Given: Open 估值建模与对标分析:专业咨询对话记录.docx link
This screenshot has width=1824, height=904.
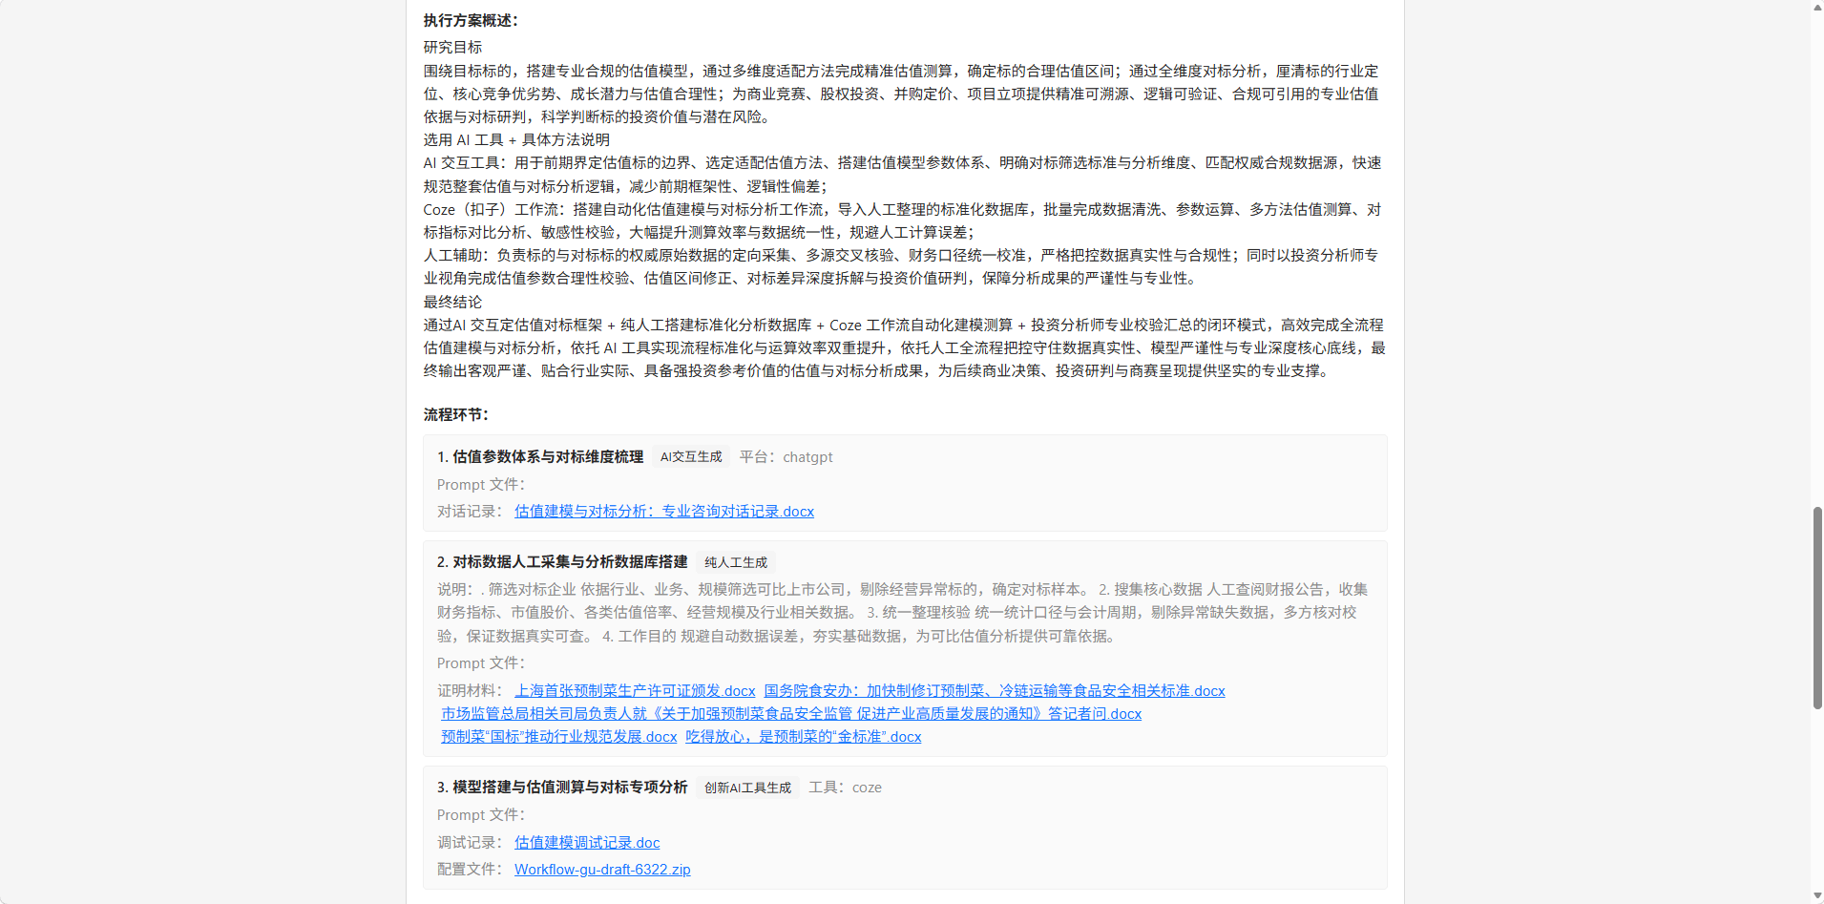Looking at the screenshot, I should click(664, 512).
